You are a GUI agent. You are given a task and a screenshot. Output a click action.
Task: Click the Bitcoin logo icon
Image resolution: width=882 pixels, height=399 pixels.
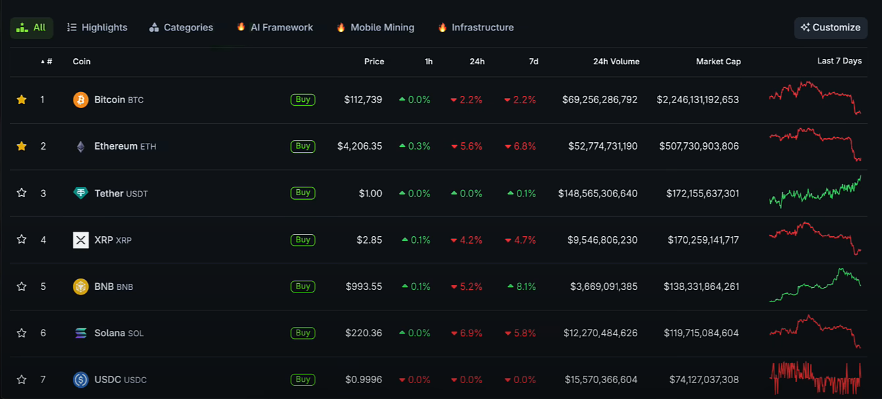81,100
